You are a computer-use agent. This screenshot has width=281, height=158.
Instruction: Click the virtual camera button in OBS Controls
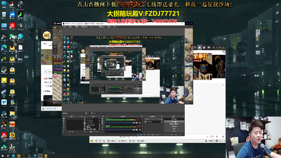tap(174, 124)
